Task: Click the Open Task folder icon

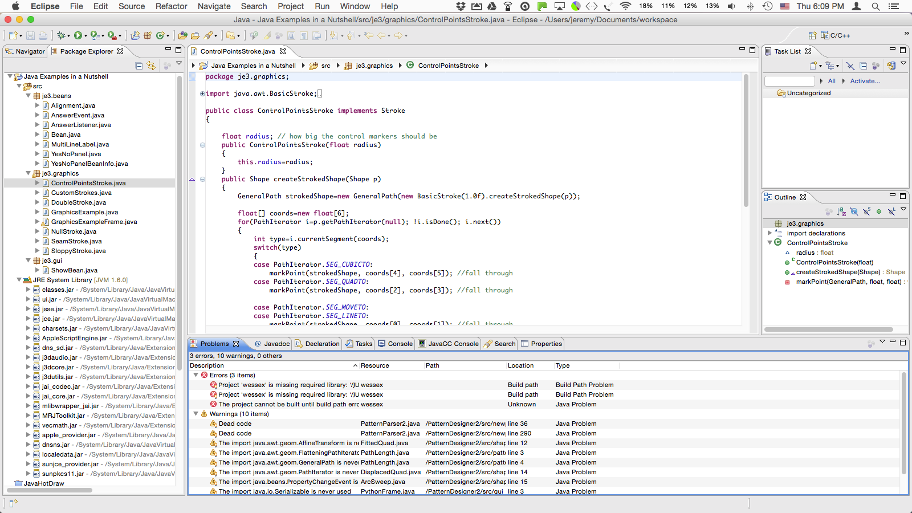Action: point(195,35)
